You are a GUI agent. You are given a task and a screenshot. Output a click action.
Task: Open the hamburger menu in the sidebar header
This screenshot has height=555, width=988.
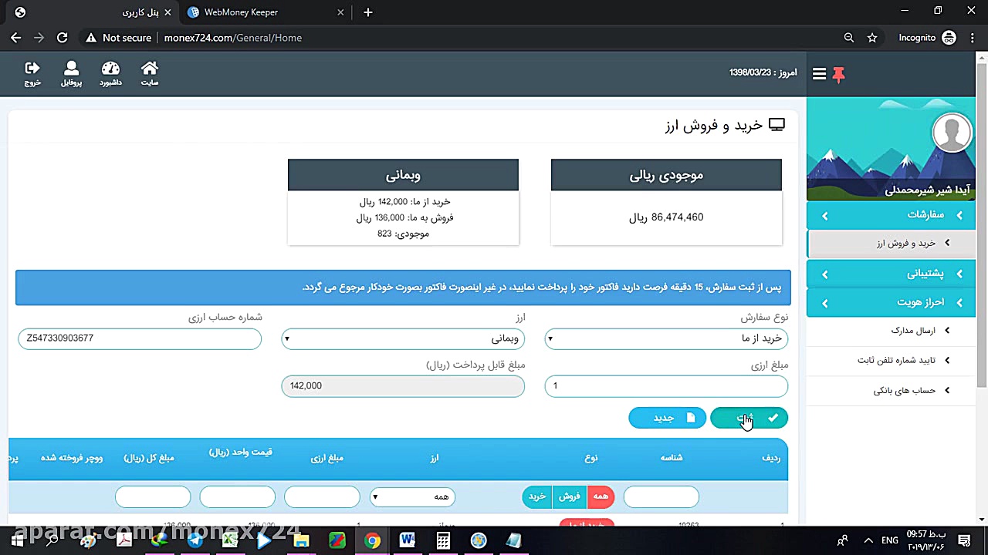pos(819,73)
